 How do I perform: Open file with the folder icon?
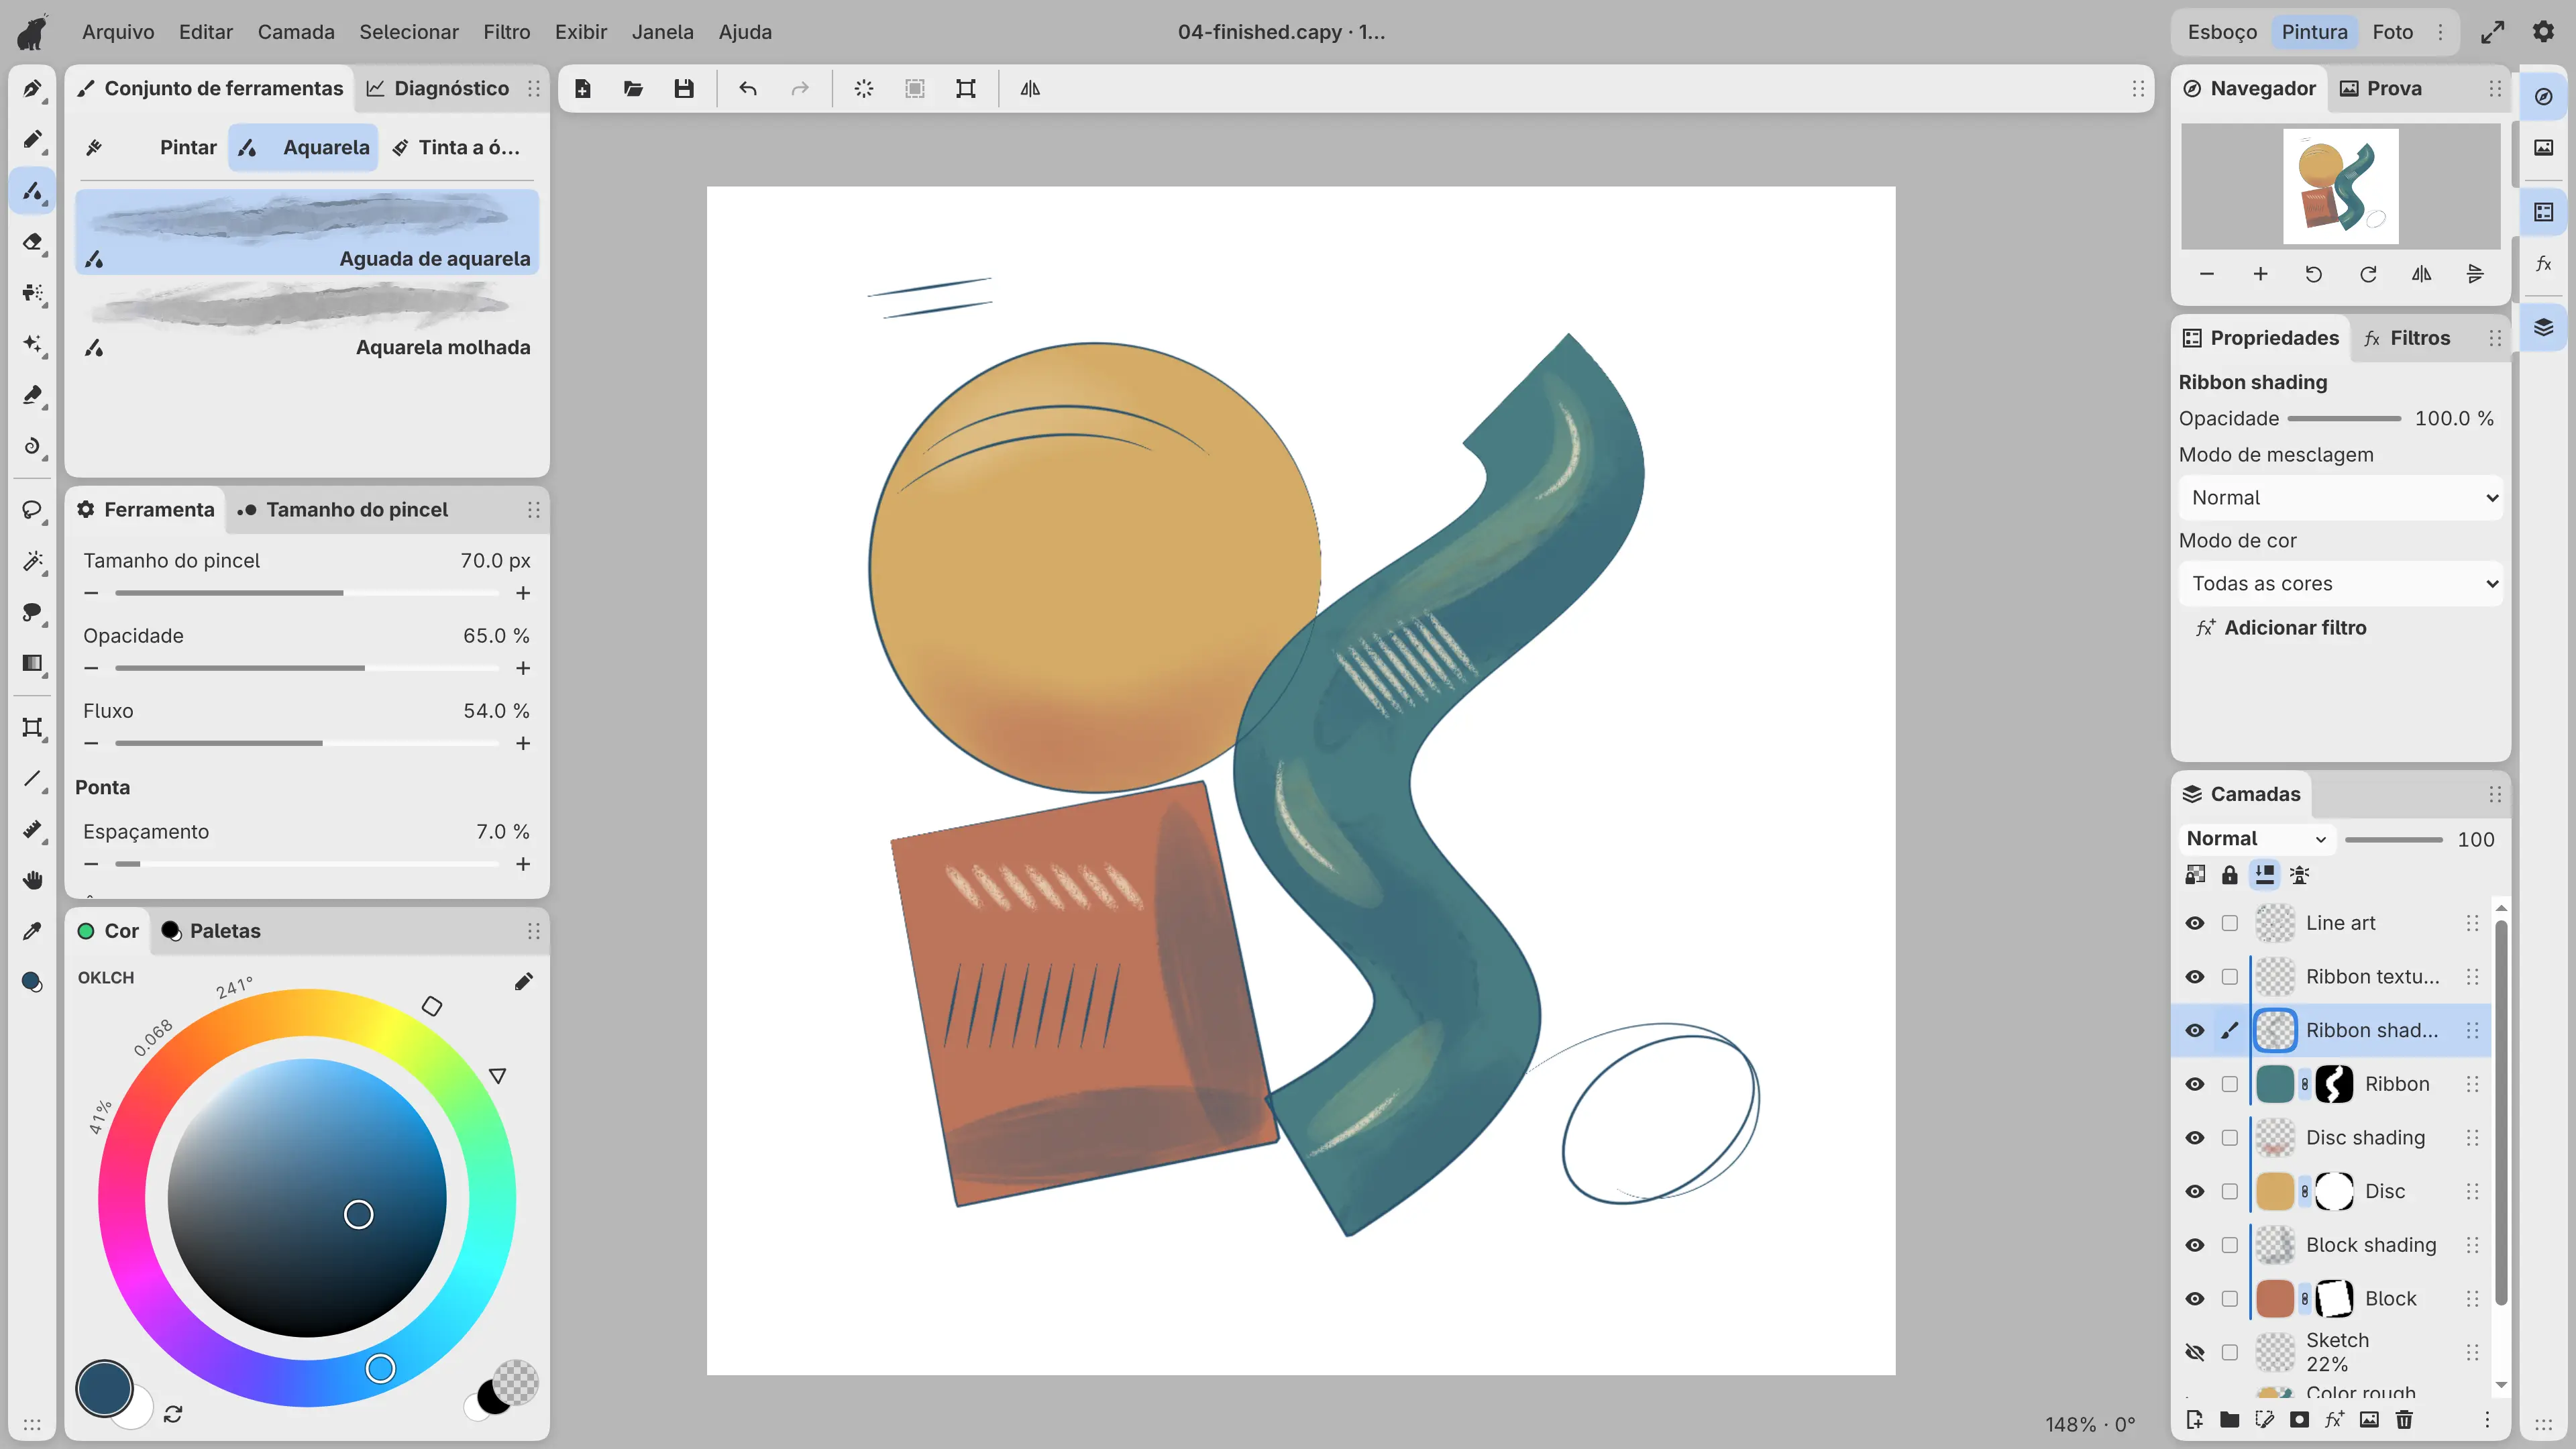pyautogui.click(x=633, y=89)
